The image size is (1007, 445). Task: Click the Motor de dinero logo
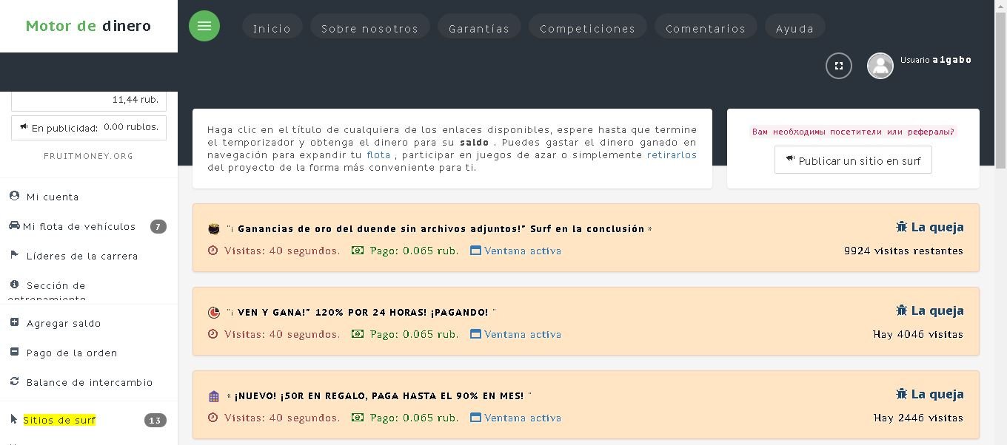pyautogui.click(x=88, y=26)
